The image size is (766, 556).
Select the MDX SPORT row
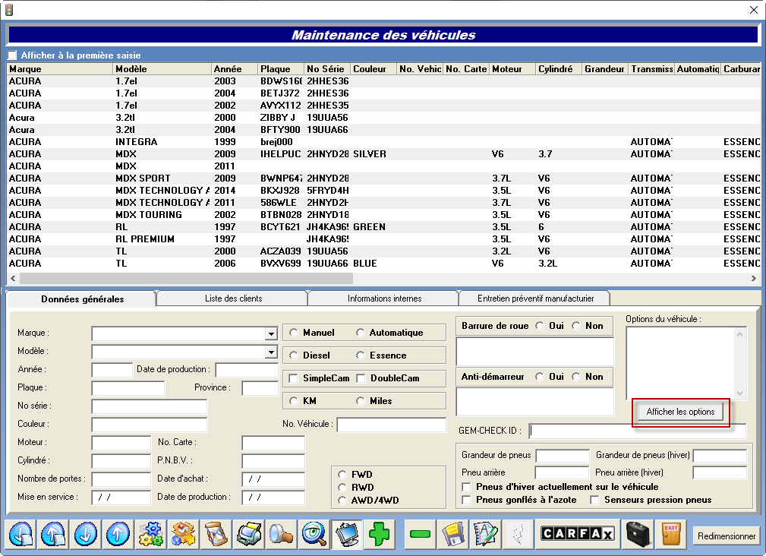tap(383, 178)
